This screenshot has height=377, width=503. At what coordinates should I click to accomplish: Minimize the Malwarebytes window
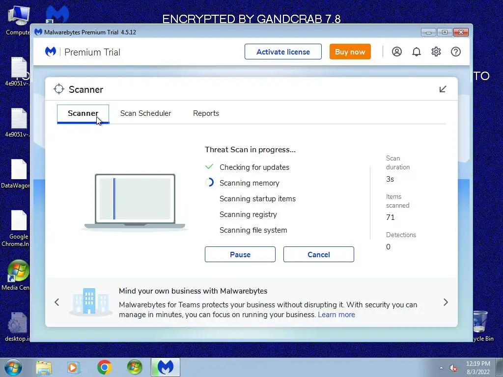point(428,32)
